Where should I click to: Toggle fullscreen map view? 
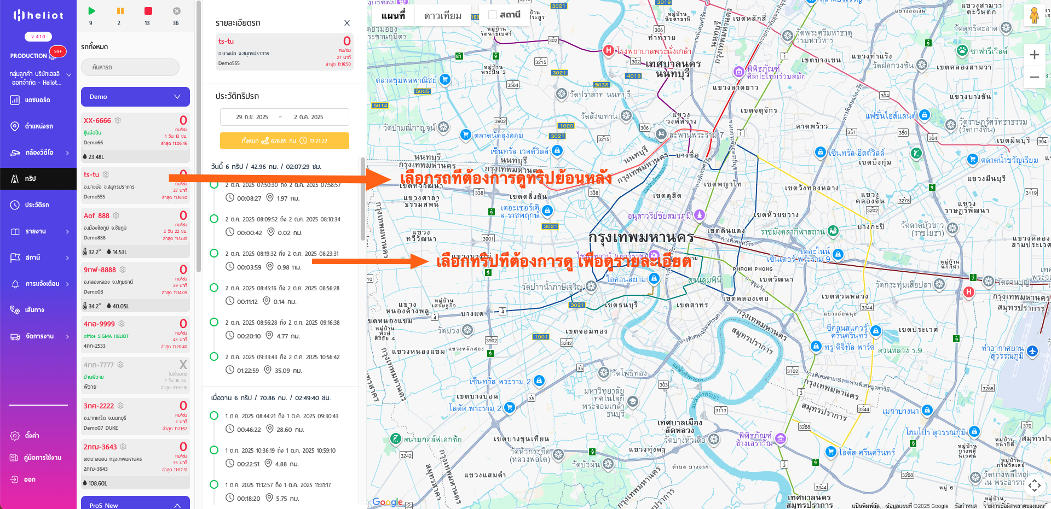[1034, 485]
